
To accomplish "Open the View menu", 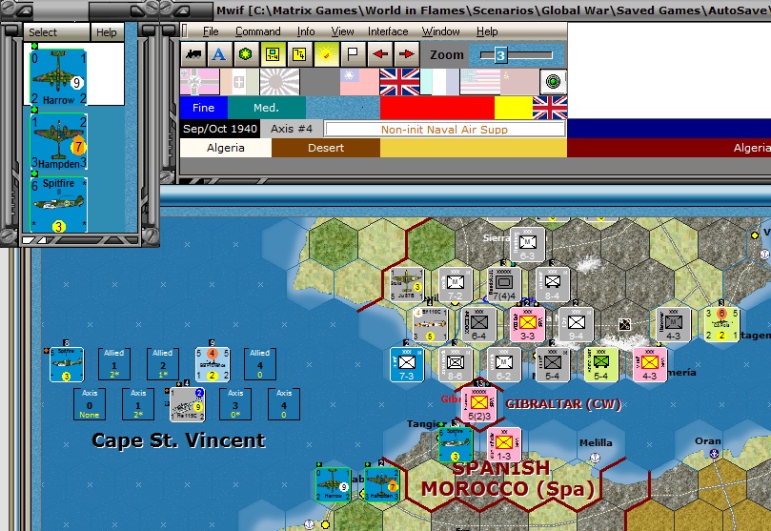I will [x=342, y=31].
